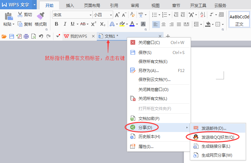Screen dimensions: 251x163
Task: Decrease font size with A- icon
Action: click(x=124, y=15)
